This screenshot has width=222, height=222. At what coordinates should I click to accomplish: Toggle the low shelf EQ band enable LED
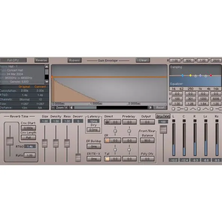coord(173,109)
